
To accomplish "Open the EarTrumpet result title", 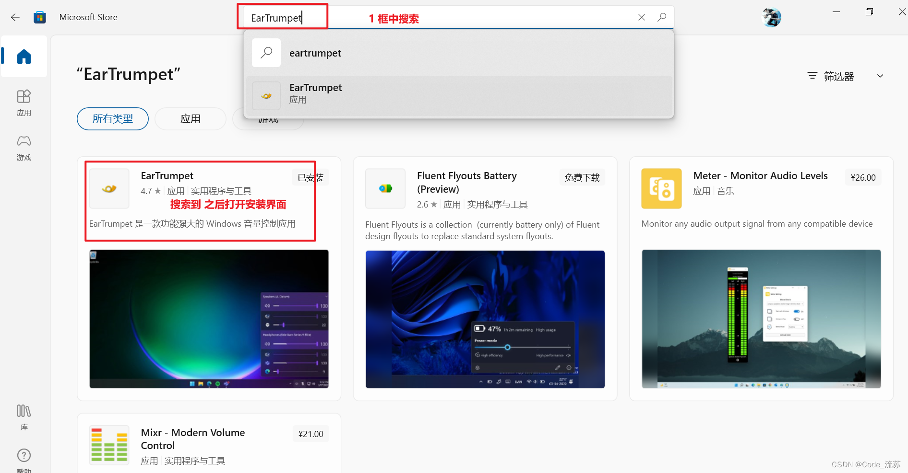I will coord(167,176).
